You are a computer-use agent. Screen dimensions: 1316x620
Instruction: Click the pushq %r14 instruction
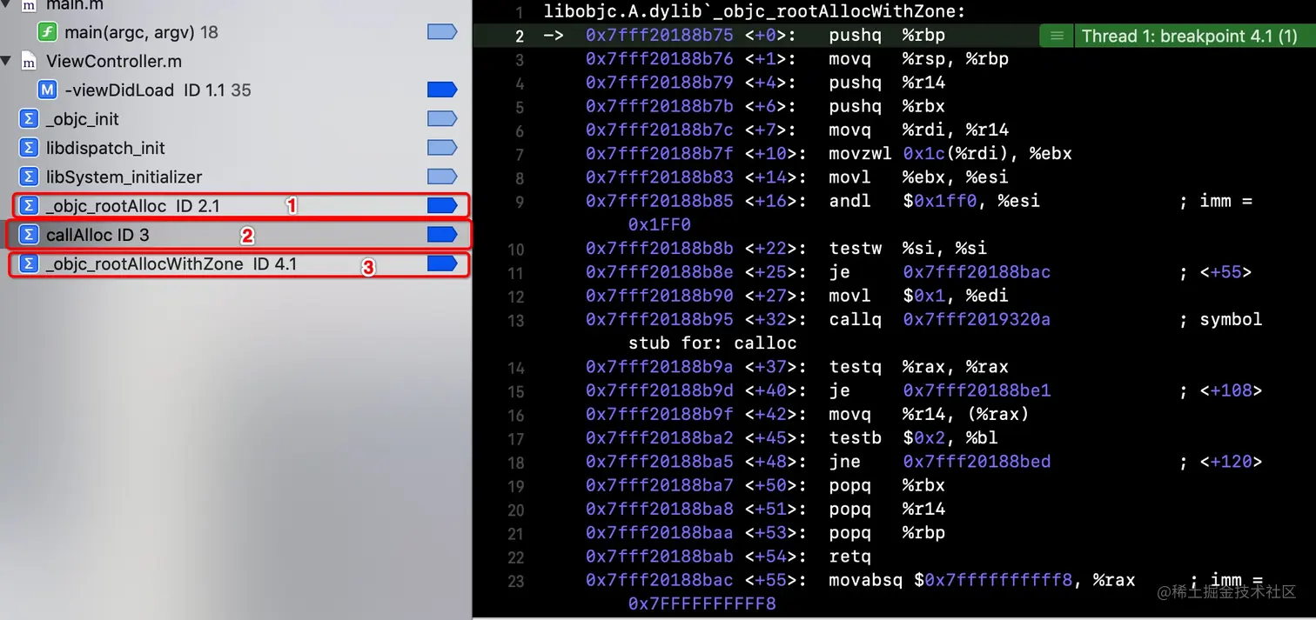tap(887, 83)
